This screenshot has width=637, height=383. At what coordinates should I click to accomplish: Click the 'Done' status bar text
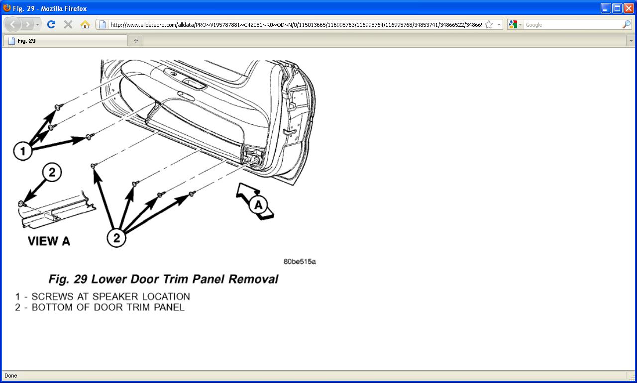10,376
